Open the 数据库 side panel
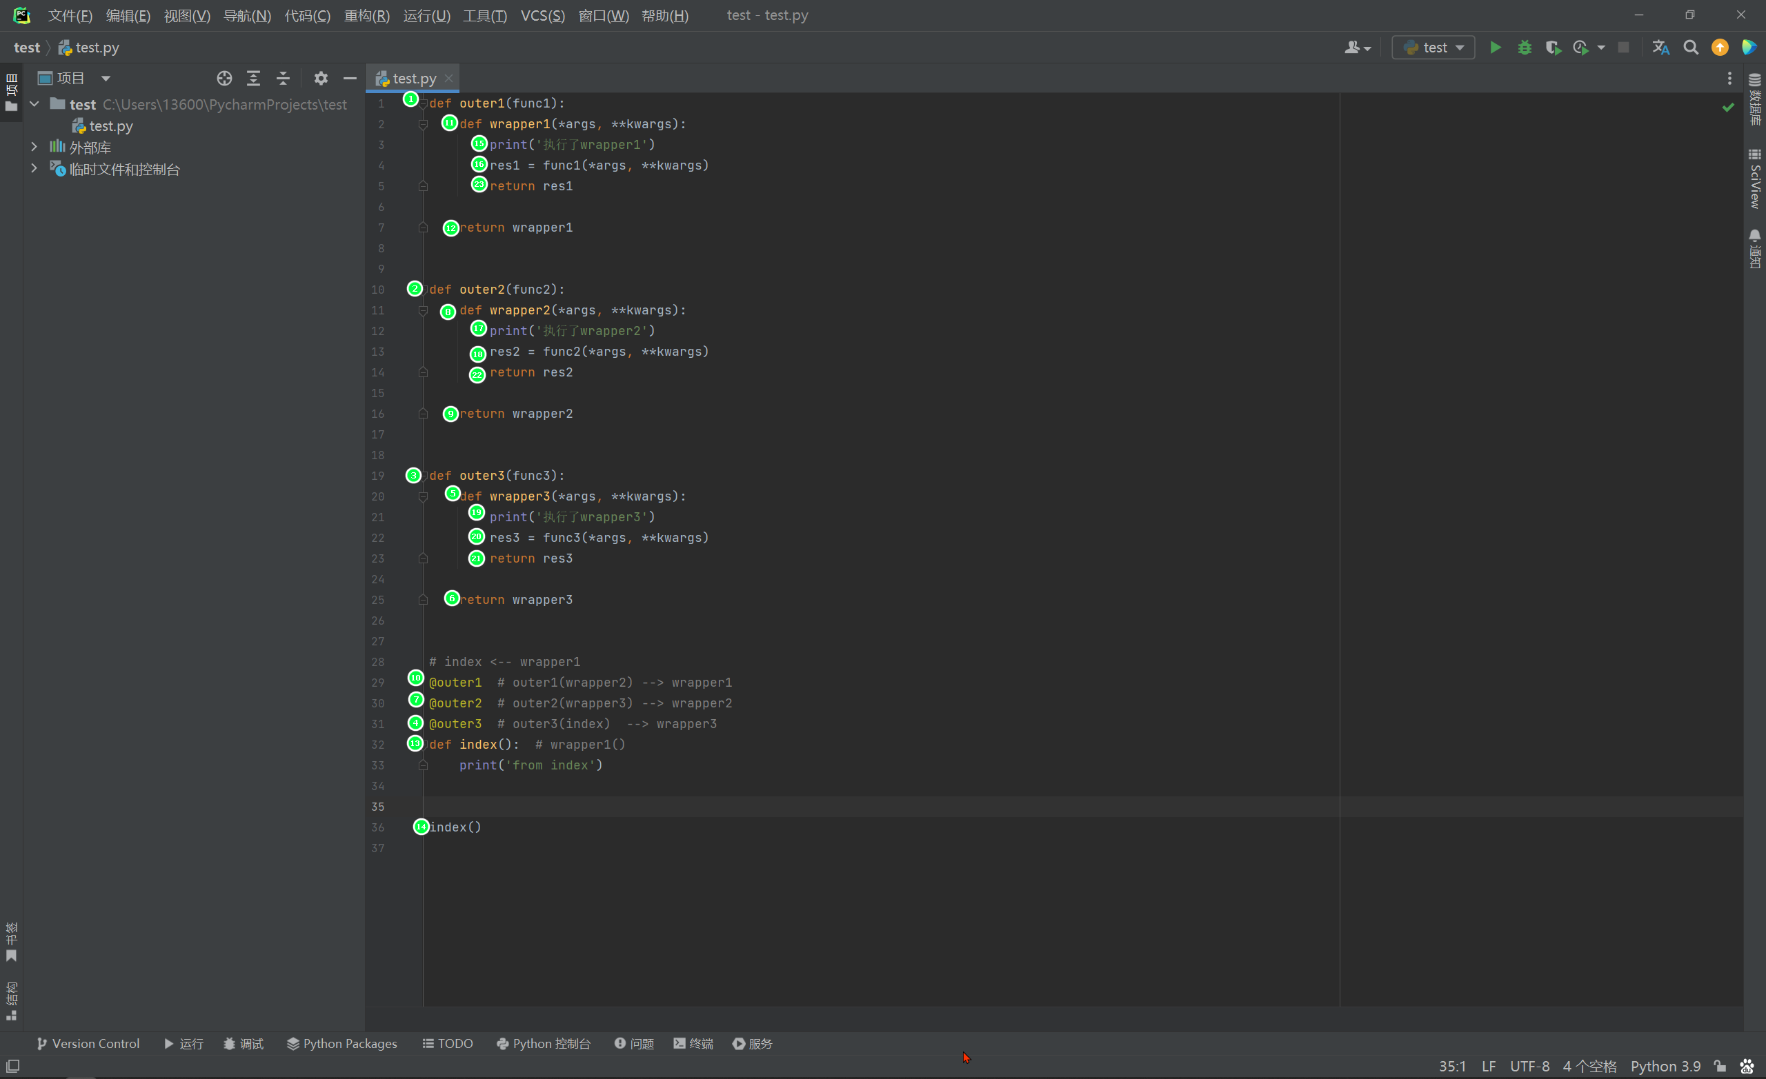 pyautogui.click(x=1754, y=99)
